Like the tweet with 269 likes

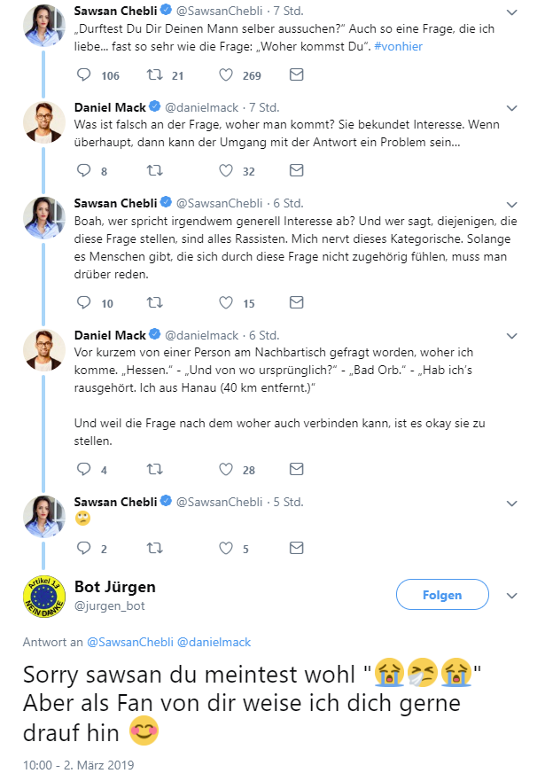pyautogui.click(x=226, y=74)
